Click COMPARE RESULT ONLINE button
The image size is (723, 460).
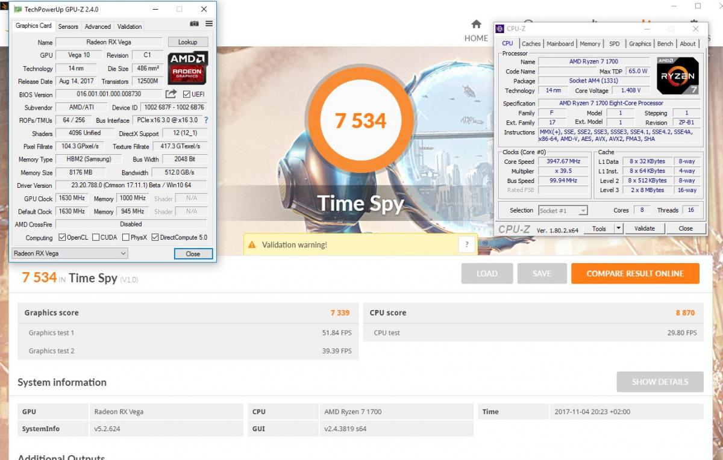635,273
